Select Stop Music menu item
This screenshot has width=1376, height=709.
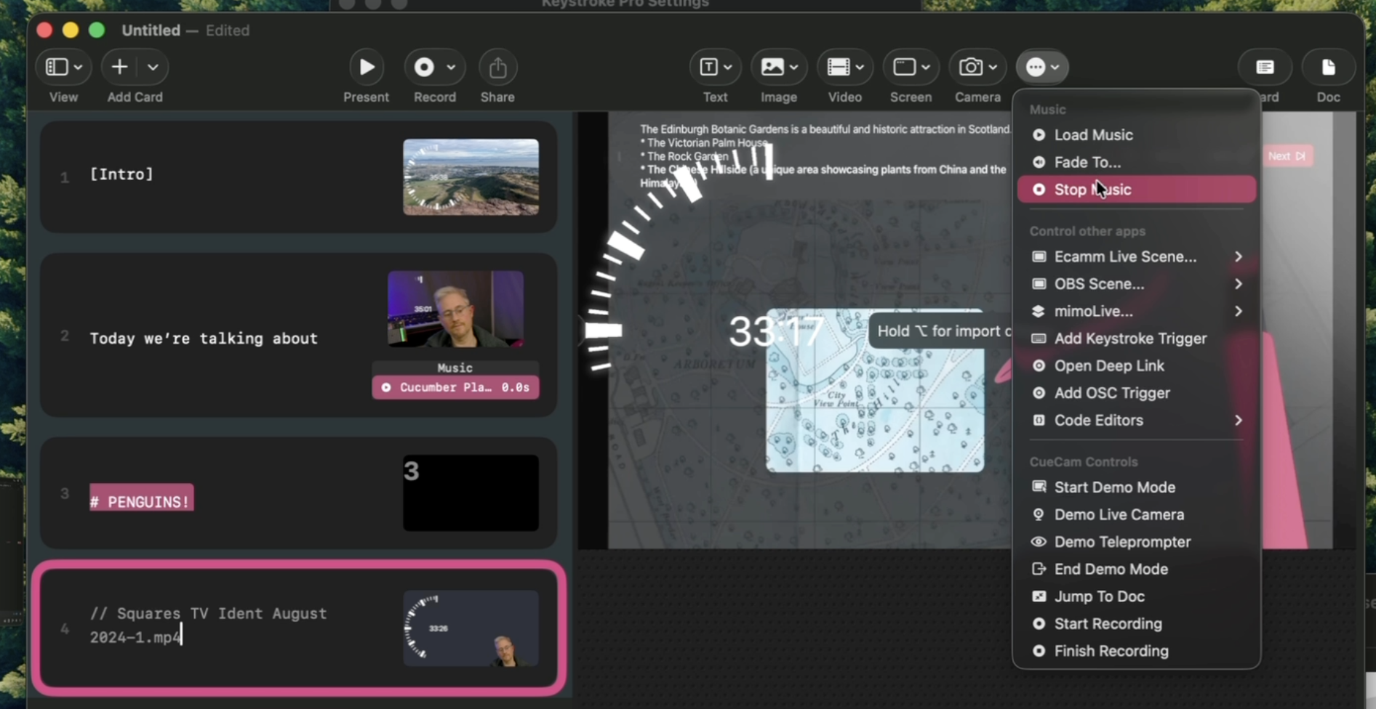click(x=1136, y=189)
